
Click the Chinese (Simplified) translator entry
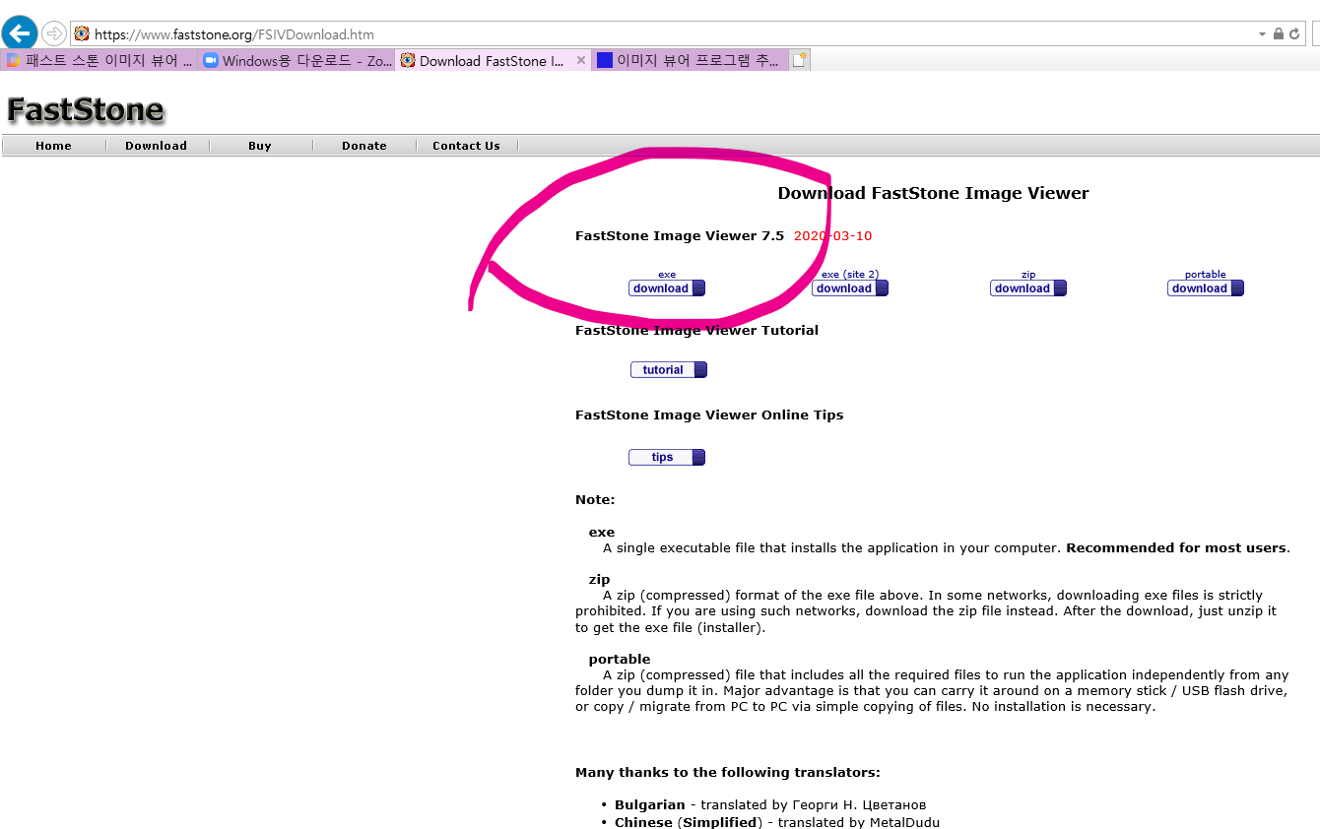click(x=777, y=822)
